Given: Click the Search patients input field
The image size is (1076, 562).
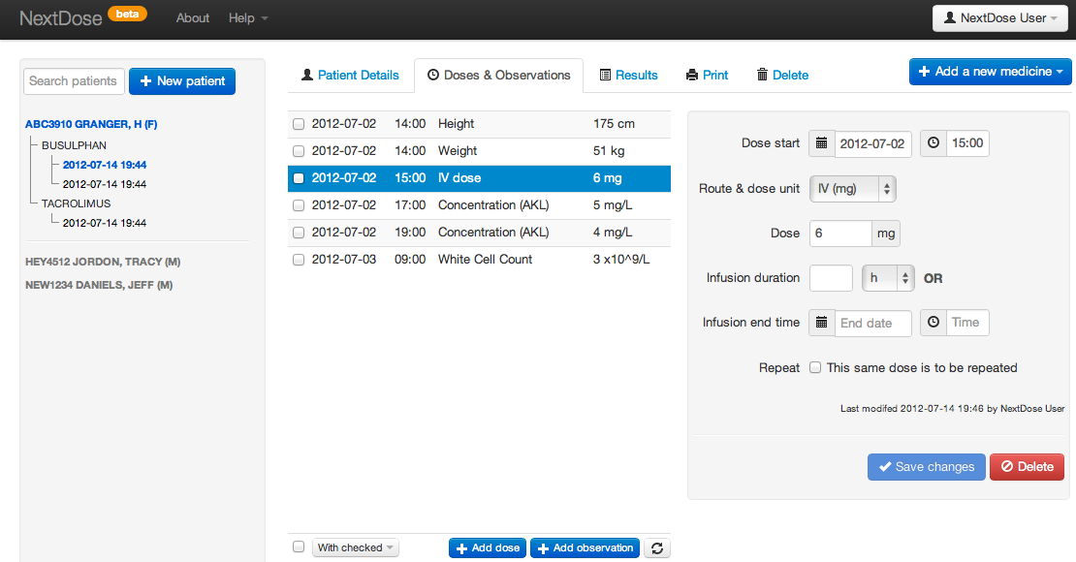Looking at the screenshot, I should 74,81.
